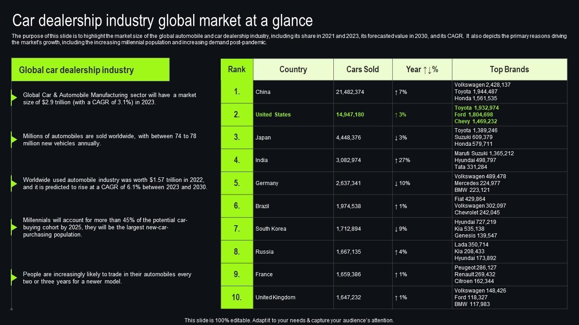Click the up arrow beside China's 7%
Screen dimensions: 579x325
coord(396,92)
